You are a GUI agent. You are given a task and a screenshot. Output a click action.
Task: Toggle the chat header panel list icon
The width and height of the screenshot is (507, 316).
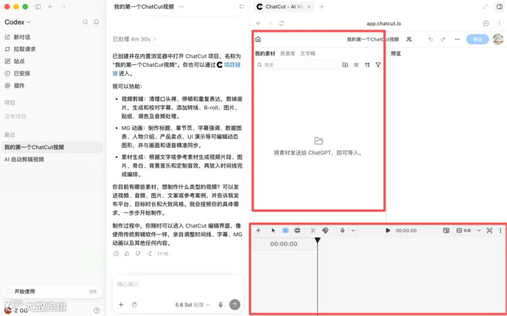pos(242,6)
